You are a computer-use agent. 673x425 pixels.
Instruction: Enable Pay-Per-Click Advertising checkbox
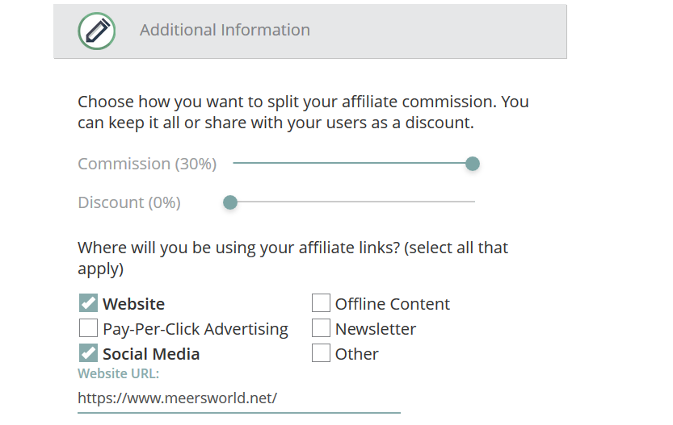(x=88, y=328)
